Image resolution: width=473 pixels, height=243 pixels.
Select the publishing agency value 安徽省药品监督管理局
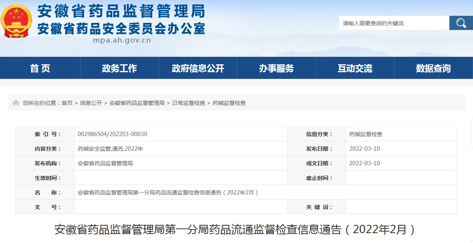[x=105, y=163]
